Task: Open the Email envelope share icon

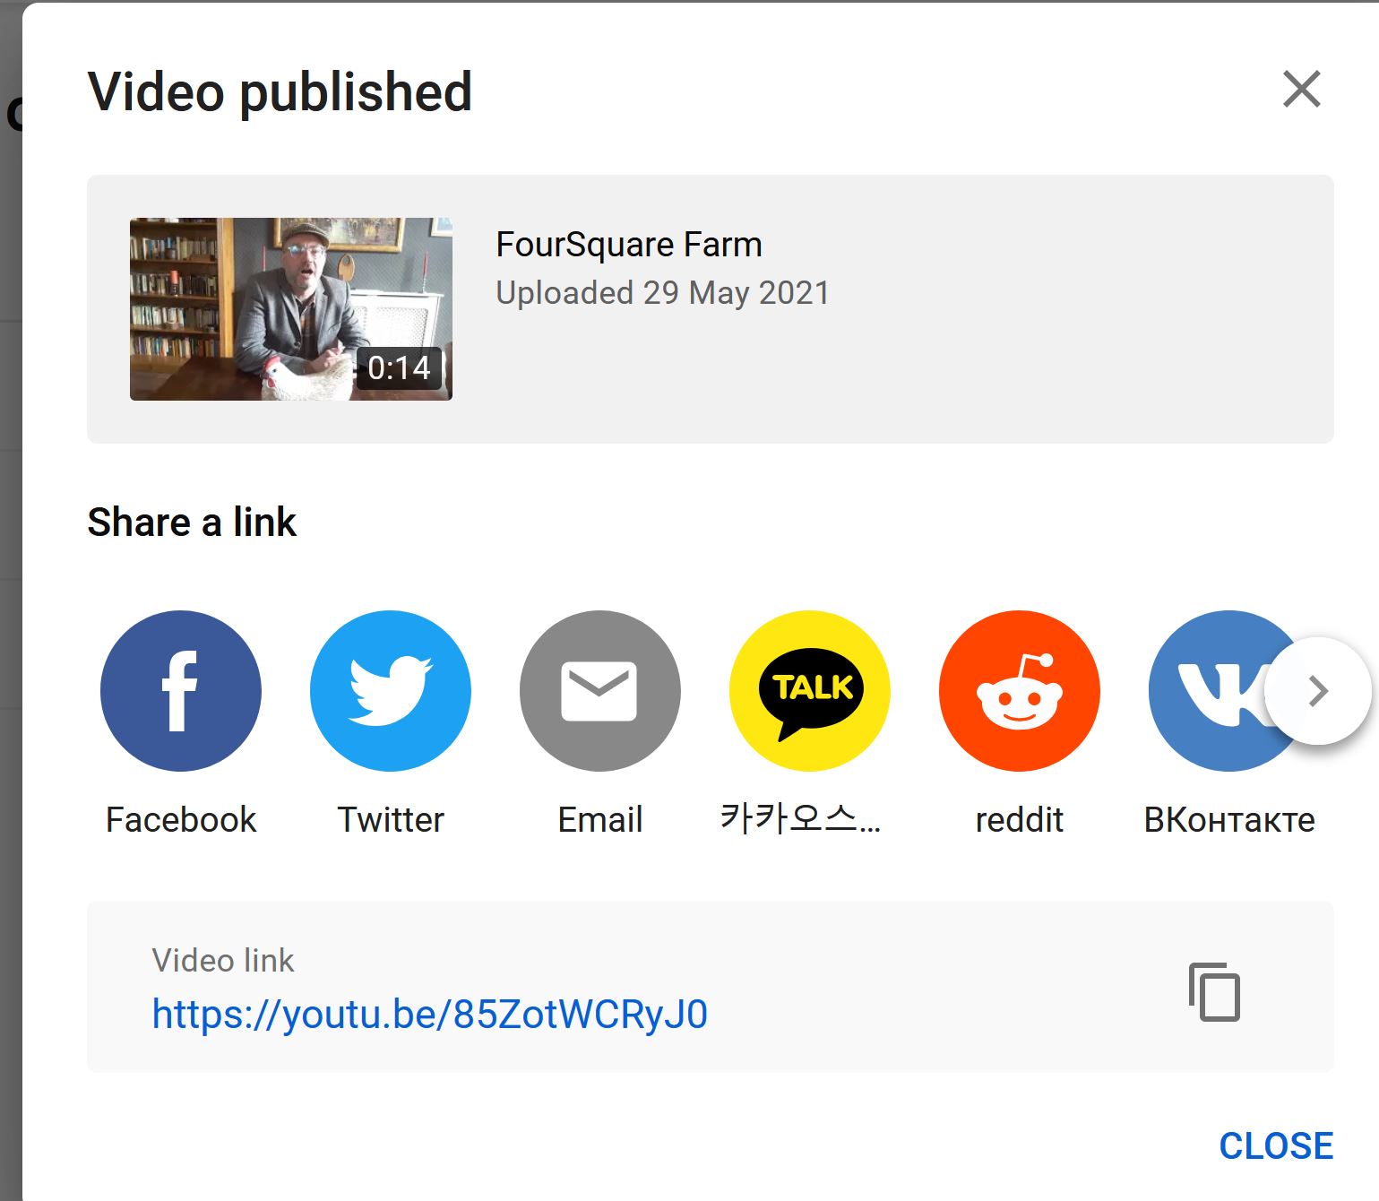Action: [600, 691]
